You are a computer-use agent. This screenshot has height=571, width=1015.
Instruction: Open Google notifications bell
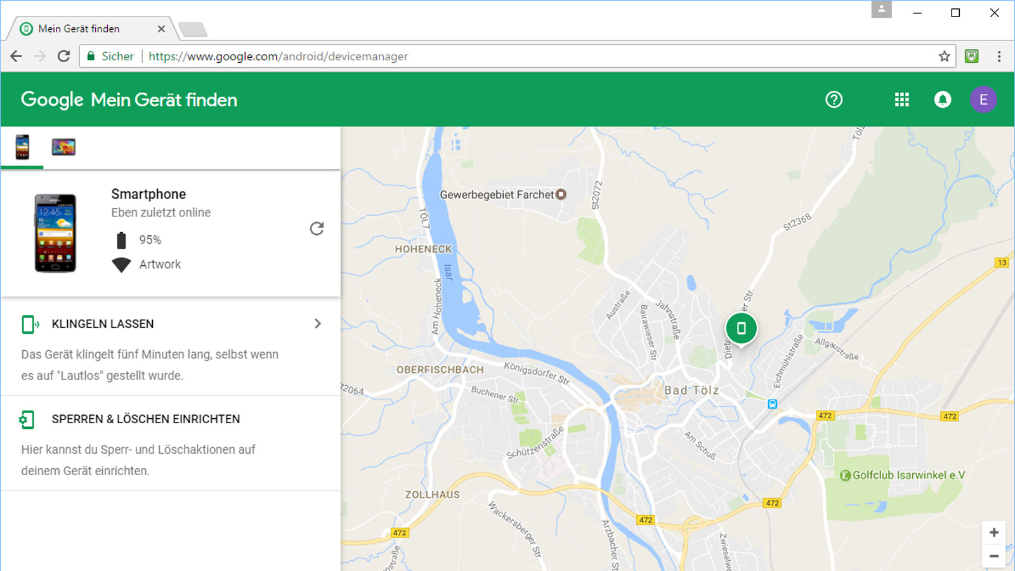coord(943,100)
